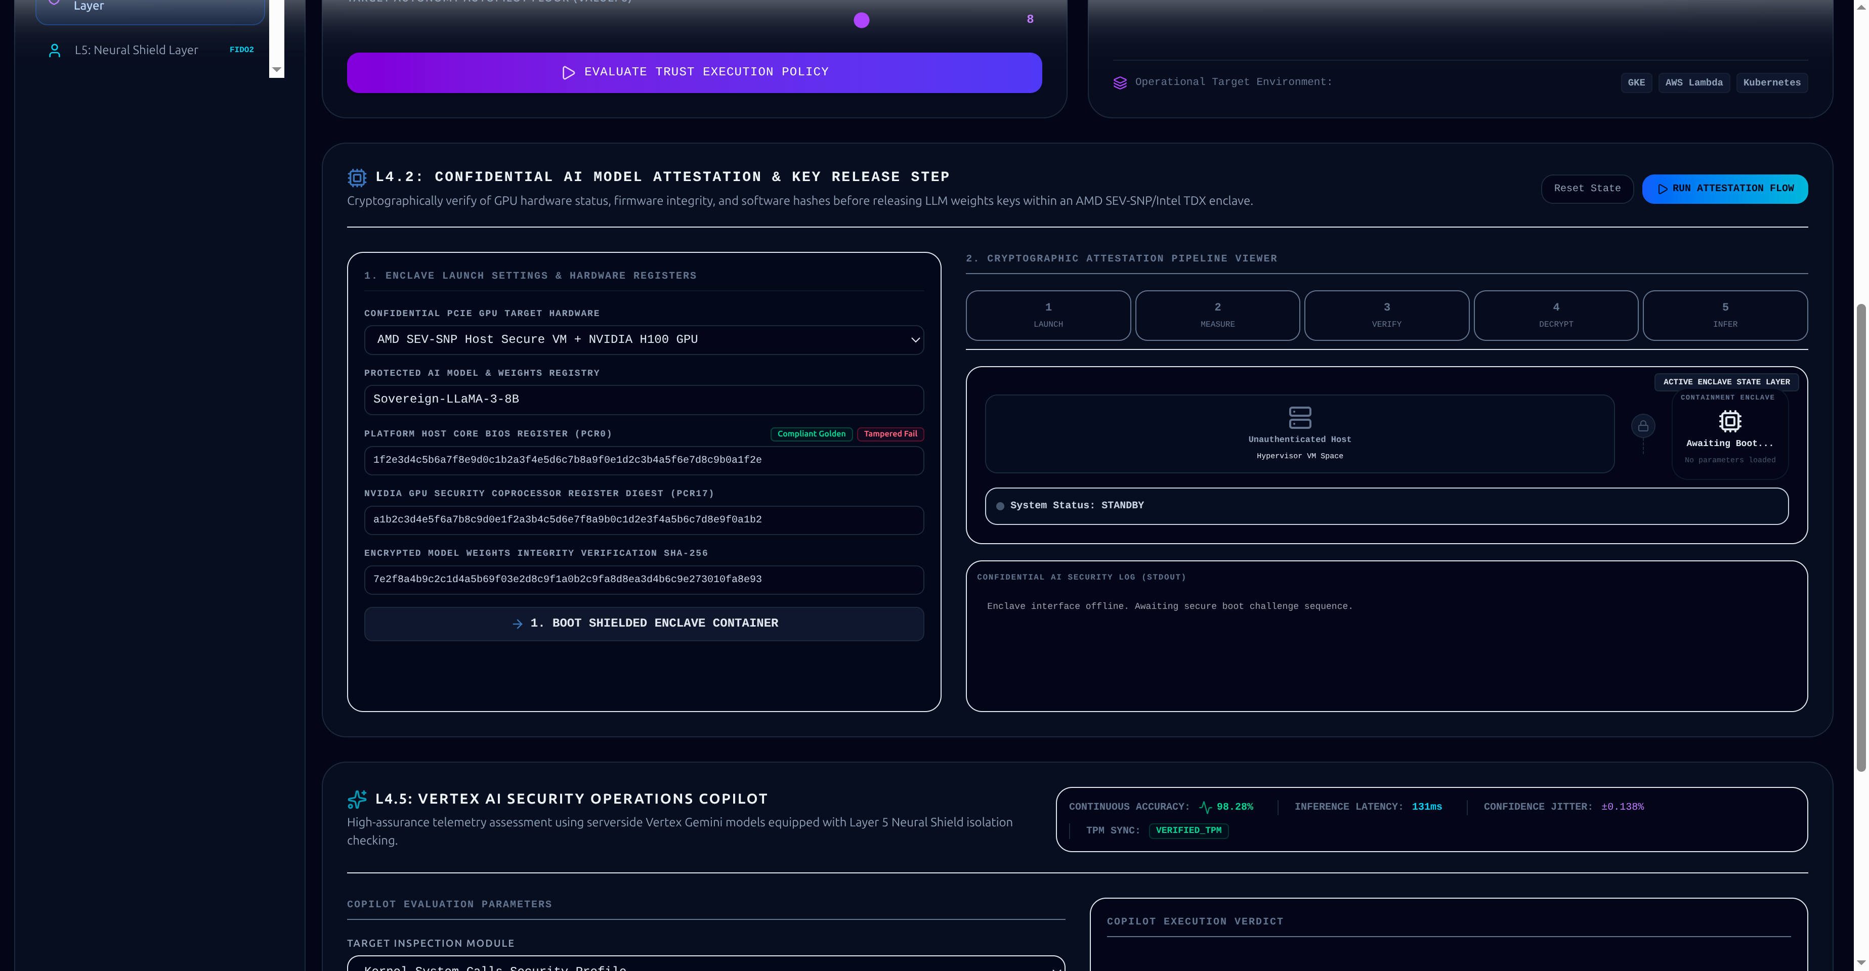Click the sparkle icon next to L4.5 heading
Screen dimensions: 1869x971
(357, 799)
